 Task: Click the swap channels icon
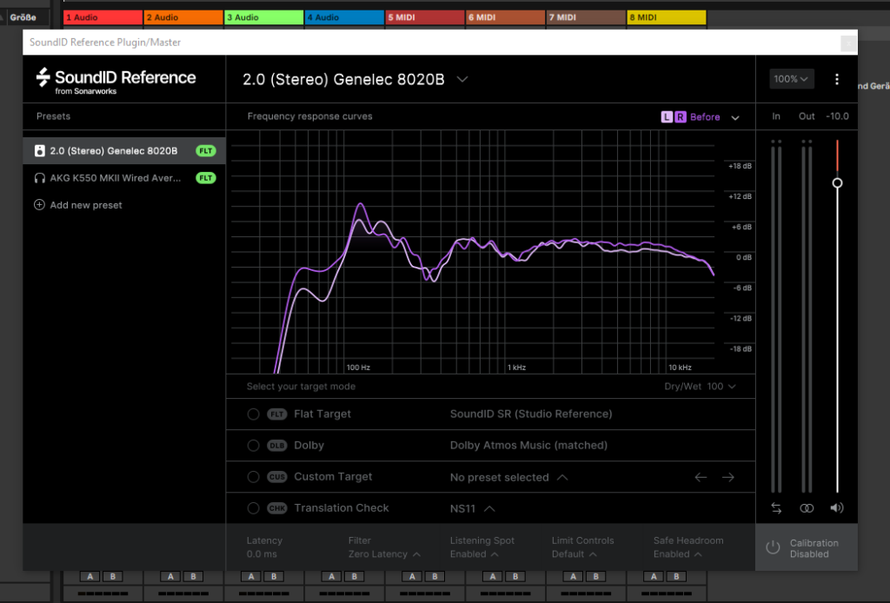click(776, 508)
